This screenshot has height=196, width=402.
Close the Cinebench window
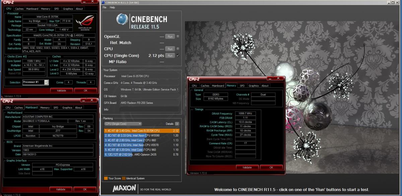[398, 3]
